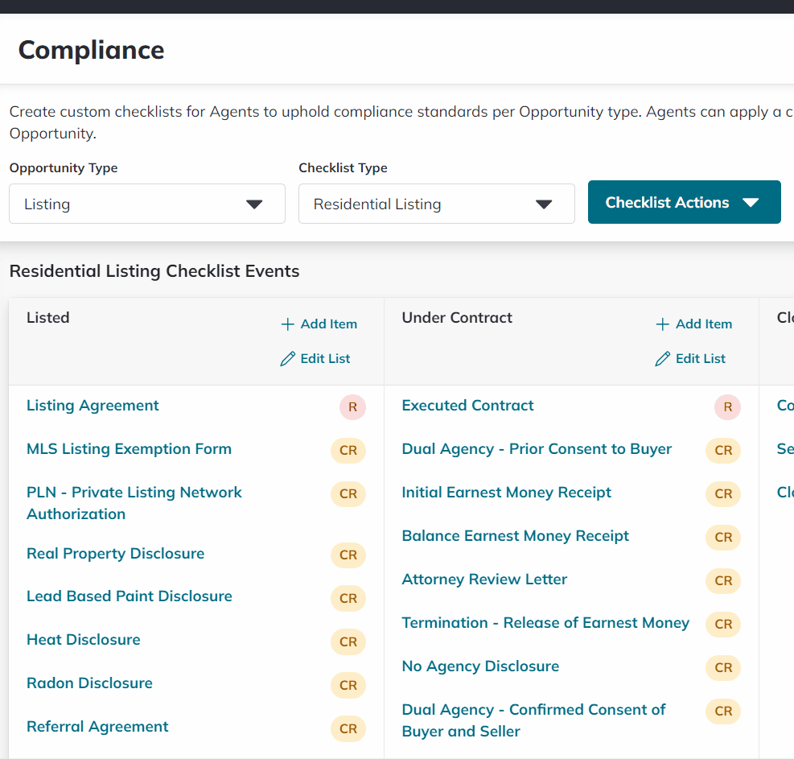Click the MLS Listing Exemption Form entry

[x=129, y=449]
